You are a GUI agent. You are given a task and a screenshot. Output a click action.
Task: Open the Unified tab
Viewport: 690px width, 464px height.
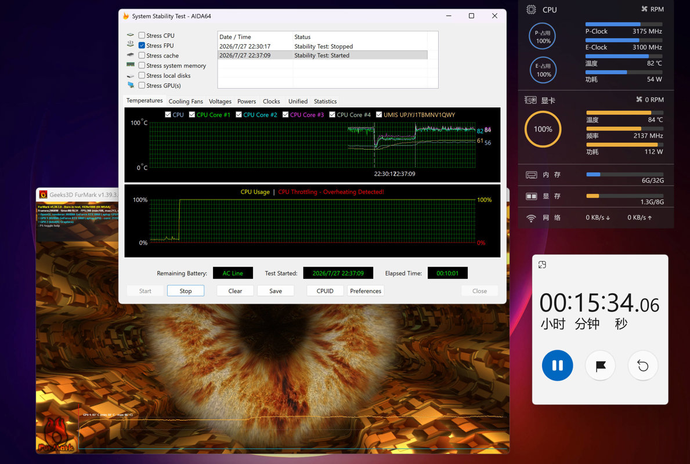298,101
